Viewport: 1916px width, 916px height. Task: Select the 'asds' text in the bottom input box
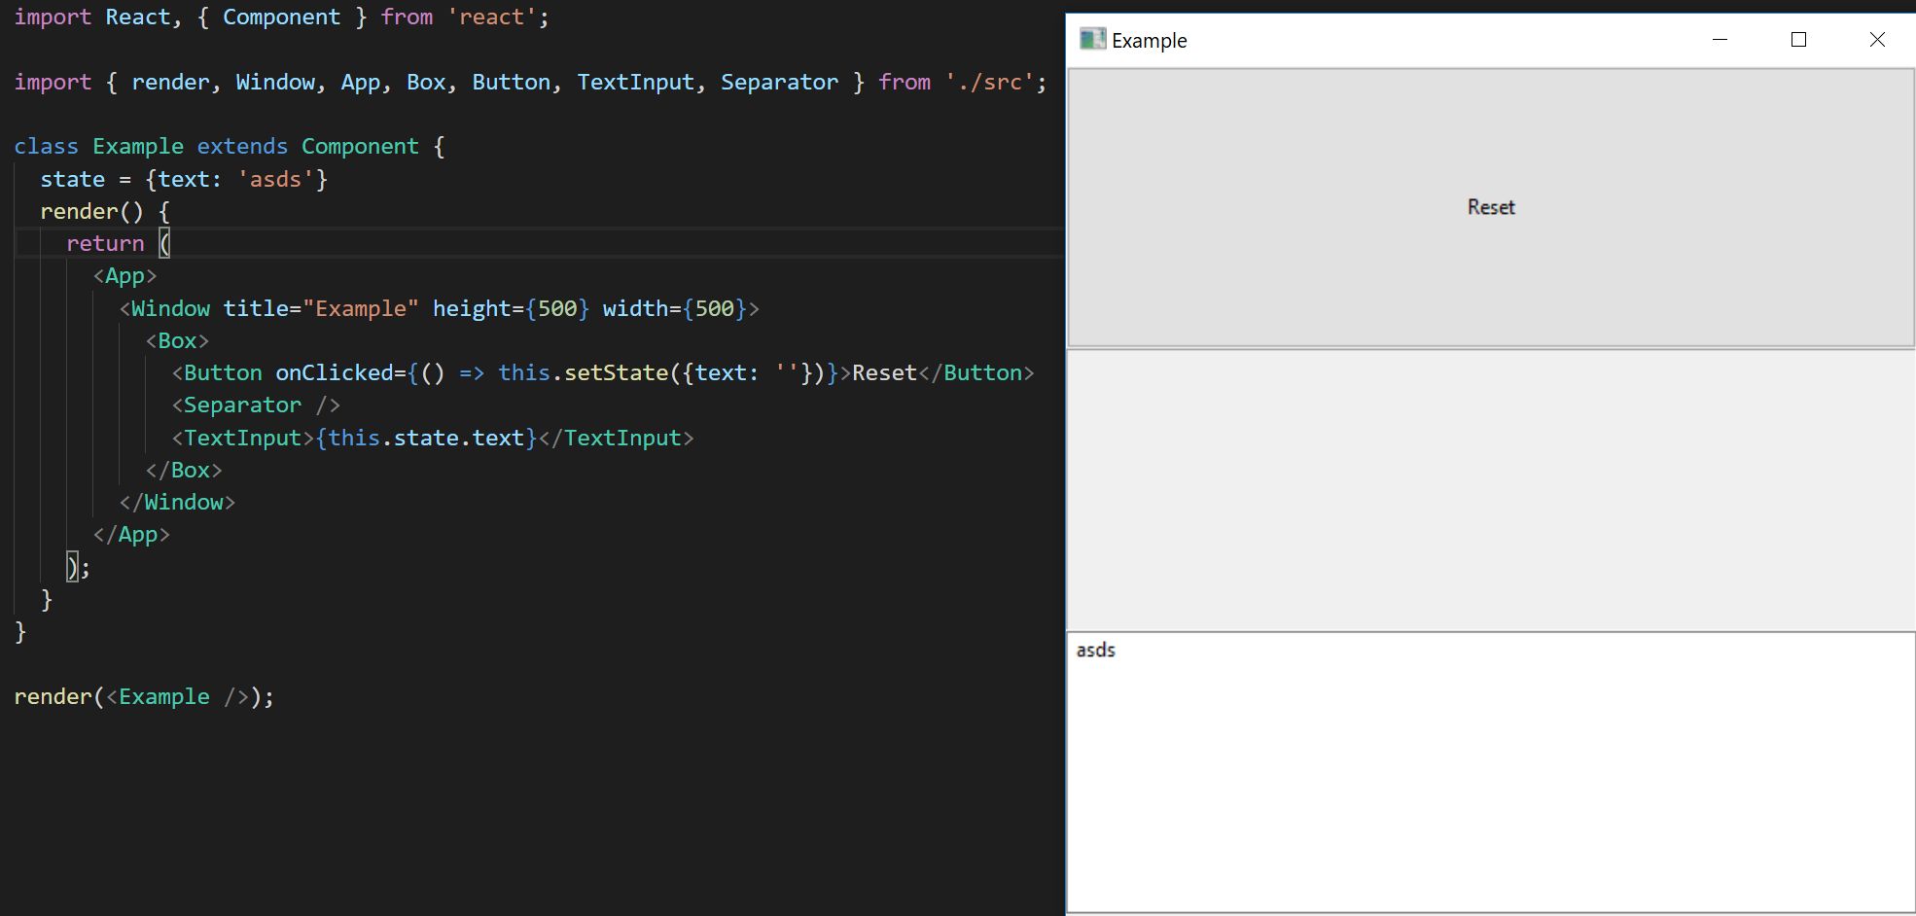tap(1095, 651)
